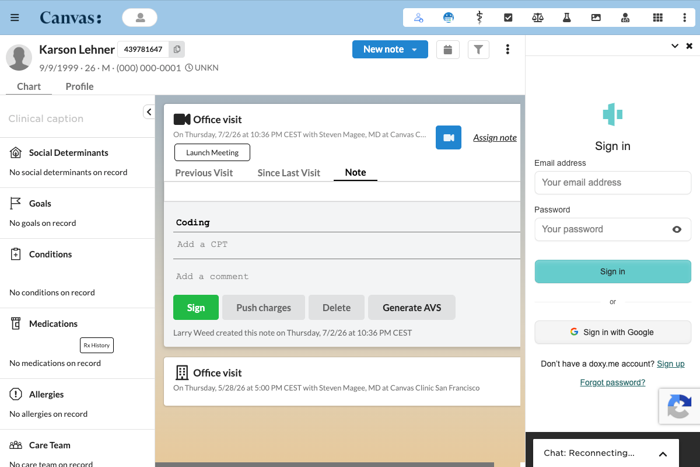Open the balance scales icon
The image size is (700, 467).
click(538, 18)
